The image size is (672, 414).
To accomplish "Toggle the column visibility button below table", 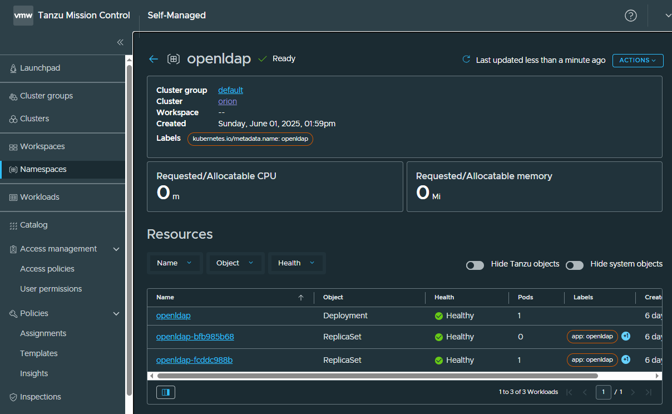I will click(166, 392).
